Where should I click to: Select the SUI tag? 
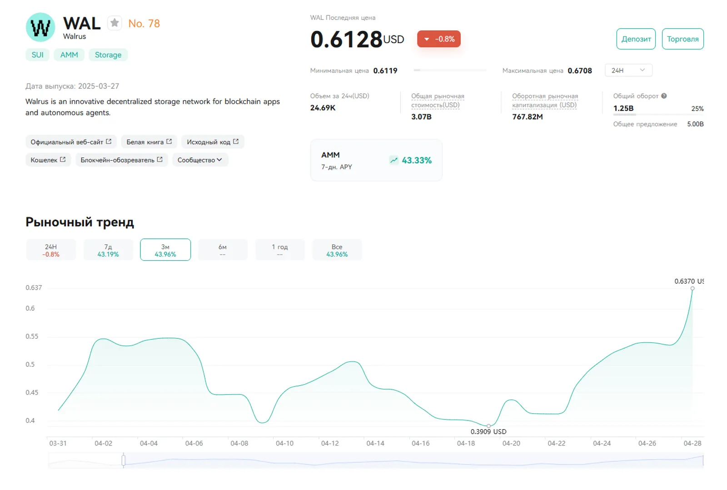(x=37, y=55)
